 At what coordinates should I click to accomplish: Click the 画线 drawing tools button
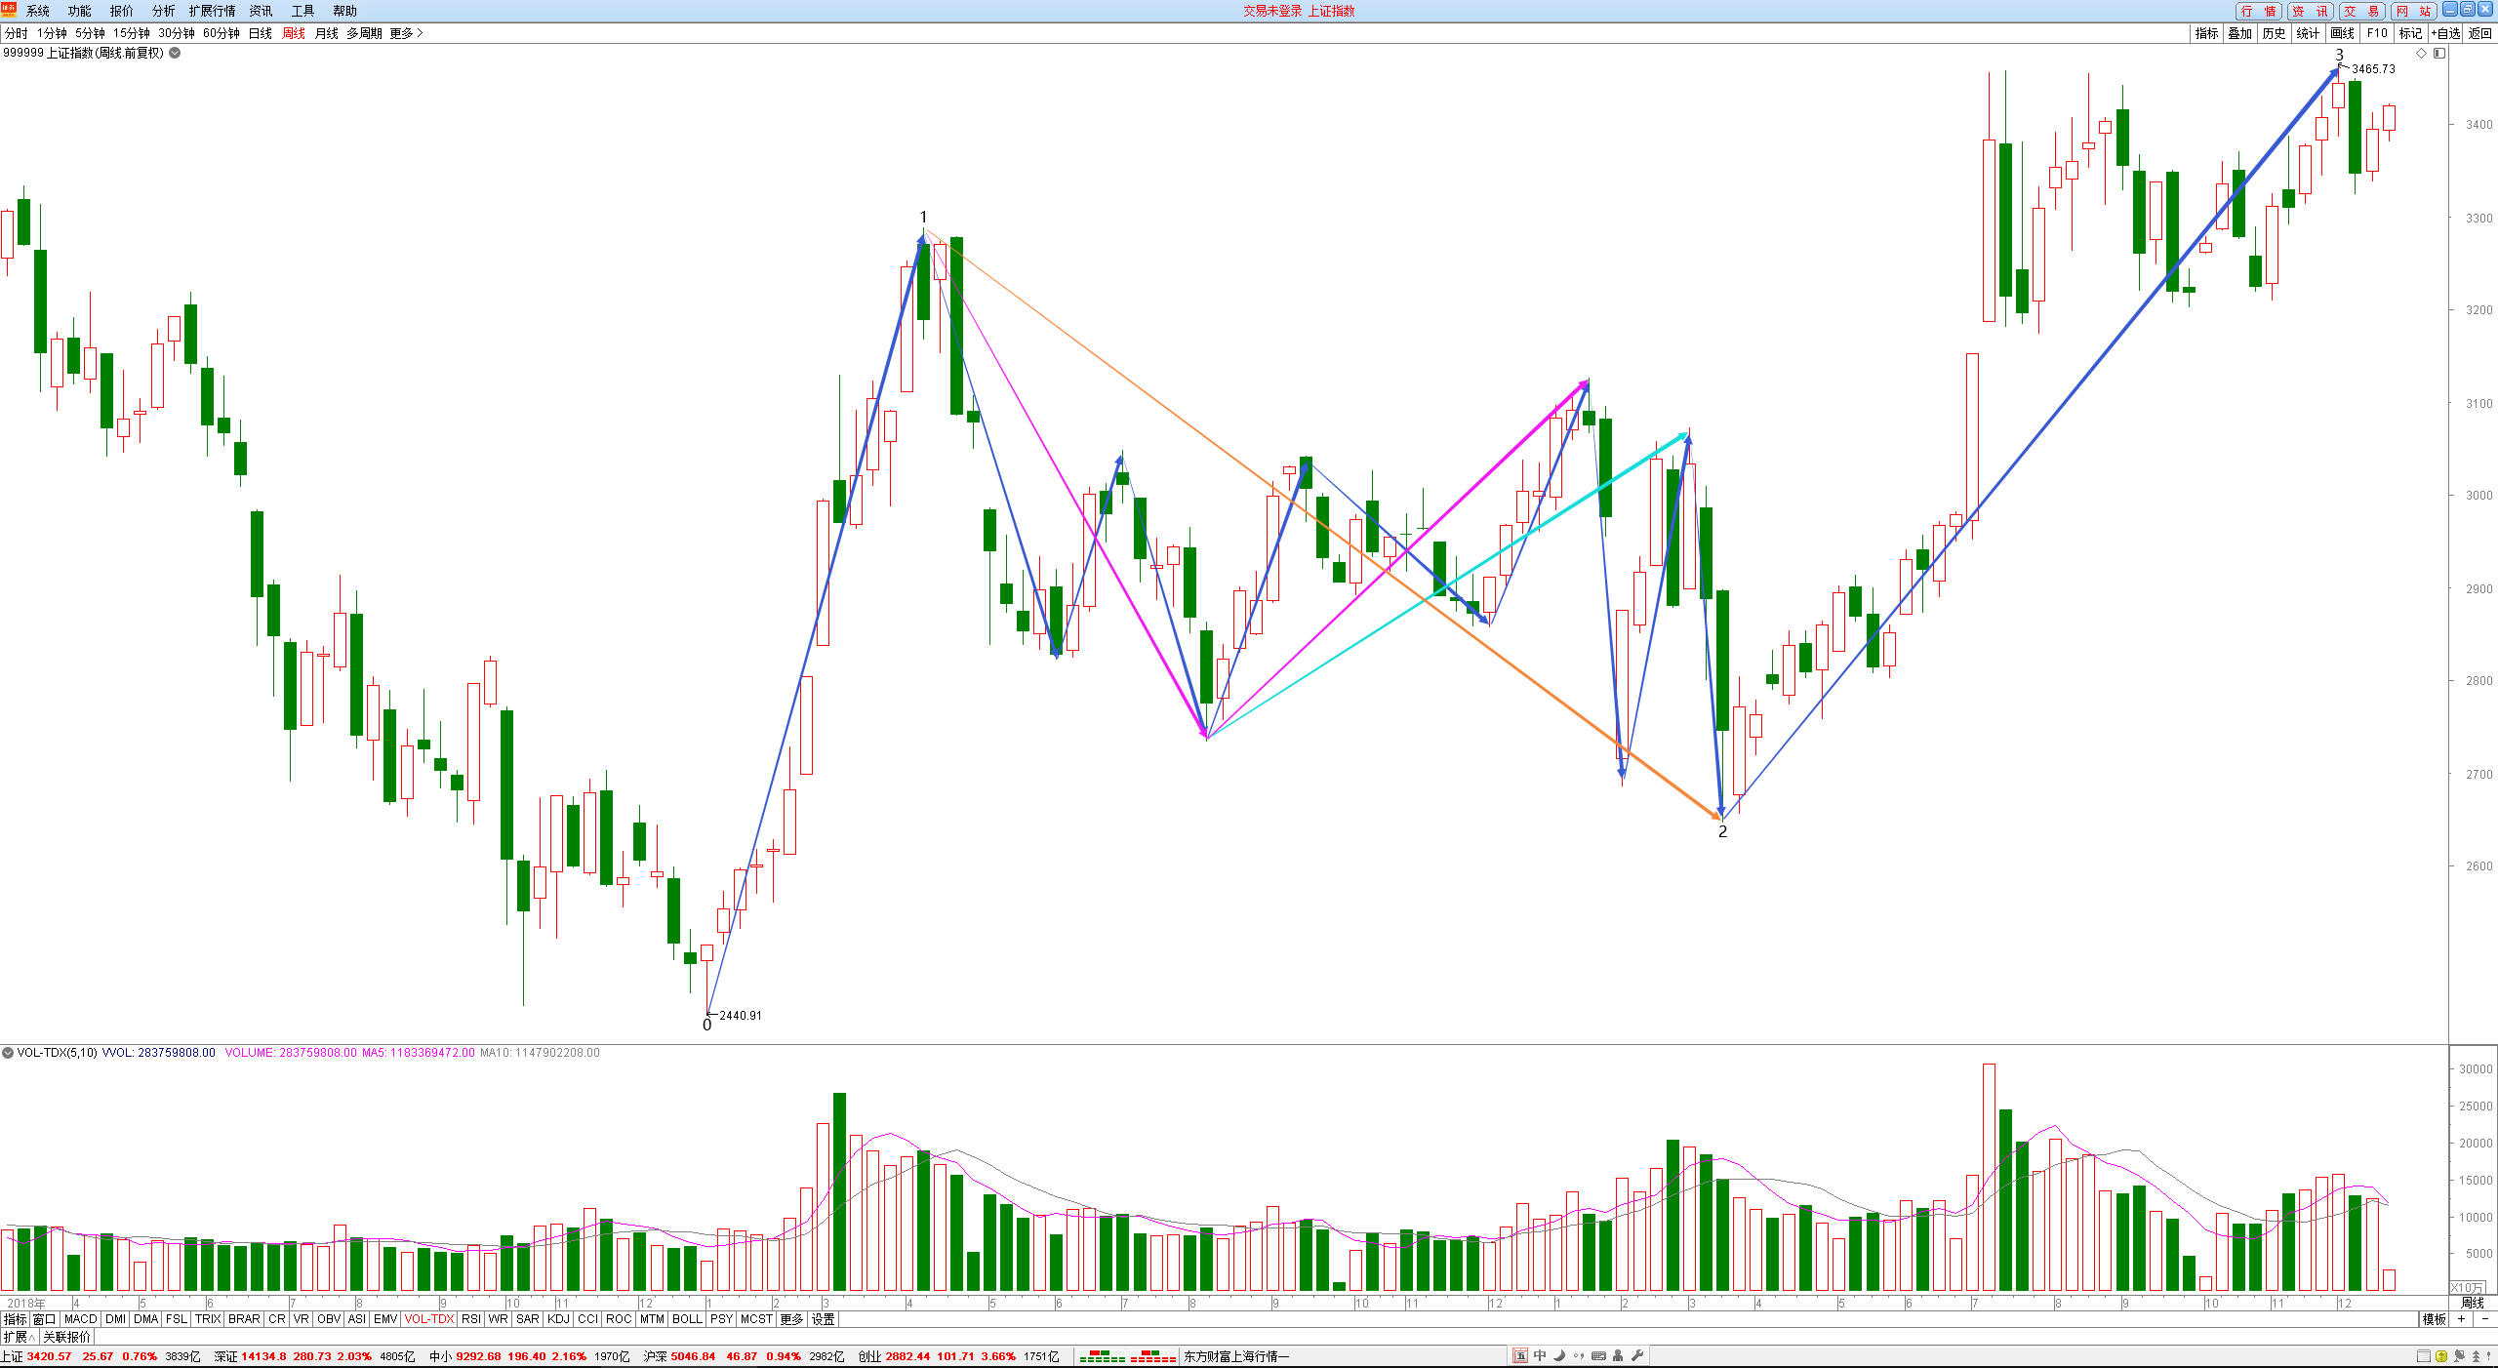pos(2343,33)
